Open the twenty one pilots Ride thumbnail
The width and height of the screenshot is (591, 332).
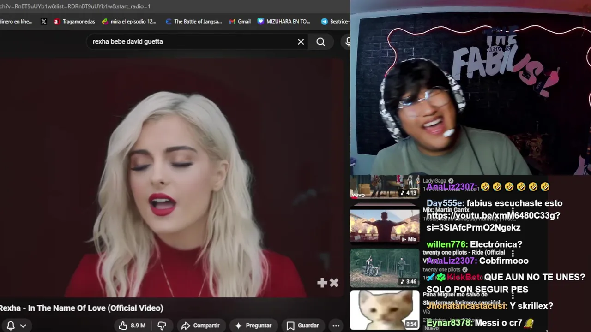point(385,268)
